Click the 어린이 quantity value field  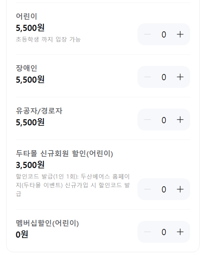pos(164,35)
